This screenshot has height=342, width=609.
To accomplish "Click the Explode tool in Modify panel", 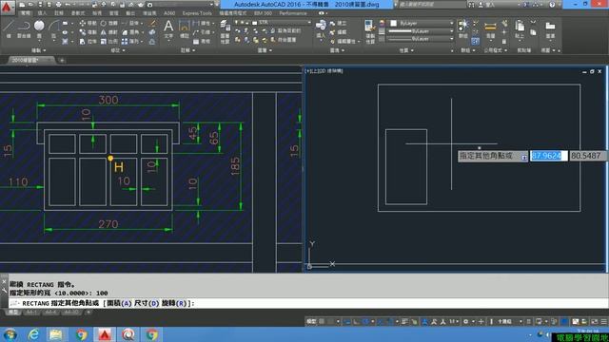I will tap(152, 32).
